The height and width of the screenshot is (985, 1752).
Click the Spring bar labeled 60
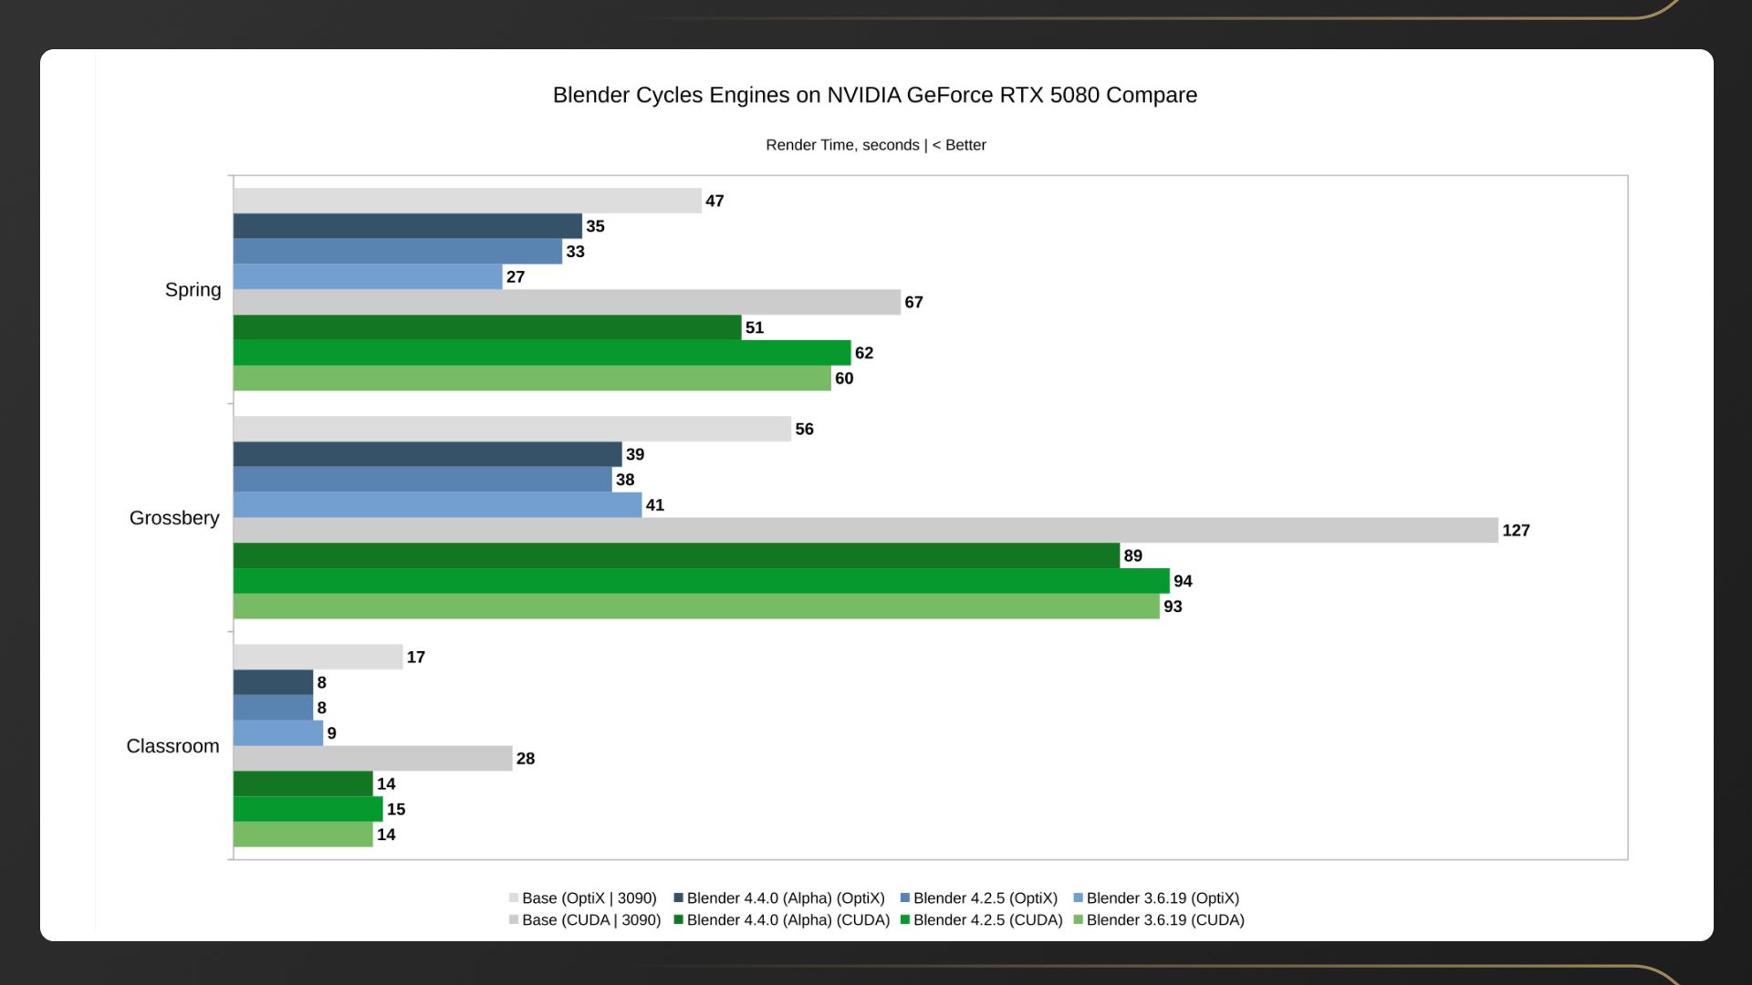tap(532, 378)
